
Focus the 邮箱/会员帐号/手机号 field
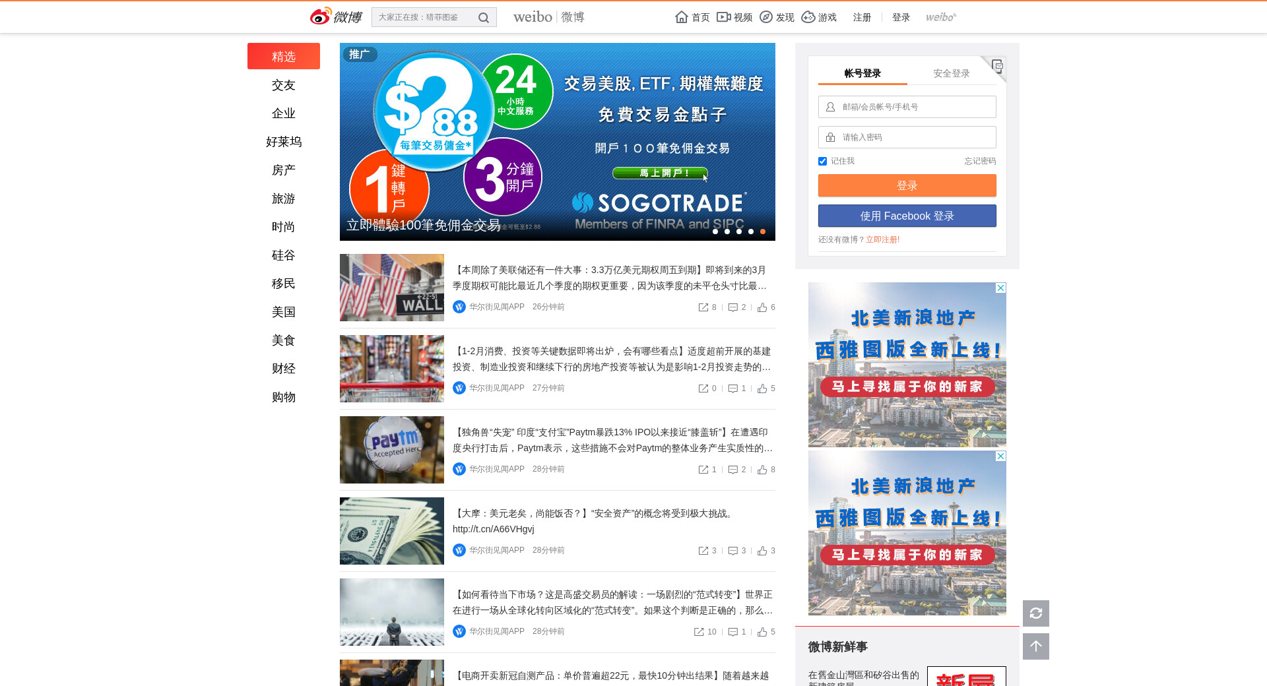pyautogui.click(x=907, y=107)
